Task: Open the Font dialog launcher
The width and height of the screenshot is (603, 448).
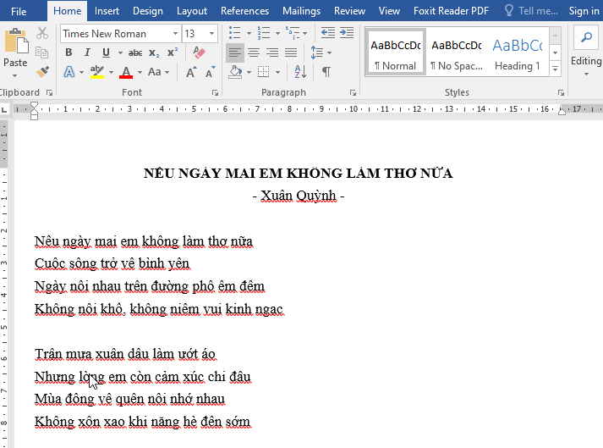Action: click(x=215, y=93)
